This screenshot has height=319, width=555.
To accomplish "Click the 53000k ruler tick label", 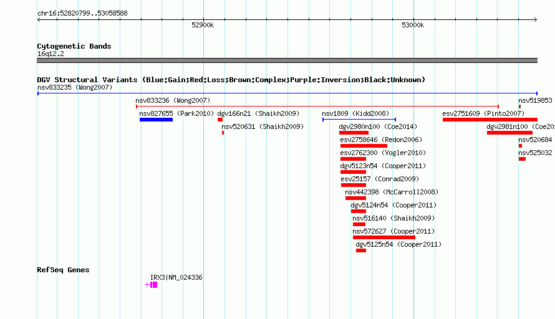I will [x=413, y=25].
